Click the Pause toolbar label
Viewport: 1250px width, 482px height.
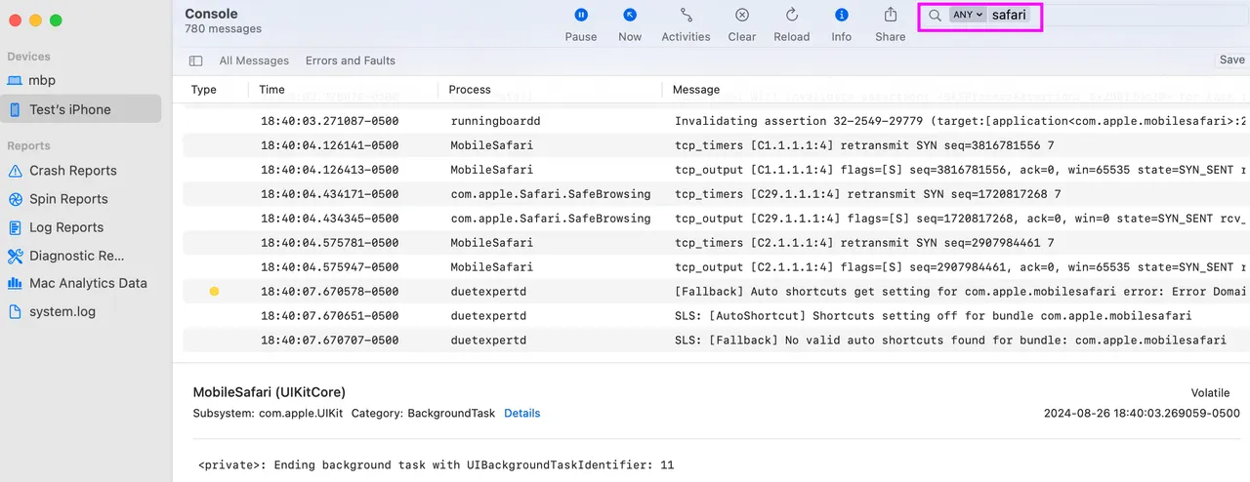click(581, 37)
